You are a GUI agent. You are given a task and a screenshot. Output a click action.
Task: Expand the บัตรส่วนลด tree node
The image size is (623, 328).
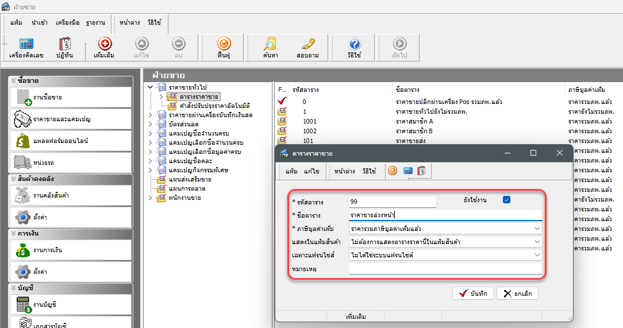click(151, 125)
